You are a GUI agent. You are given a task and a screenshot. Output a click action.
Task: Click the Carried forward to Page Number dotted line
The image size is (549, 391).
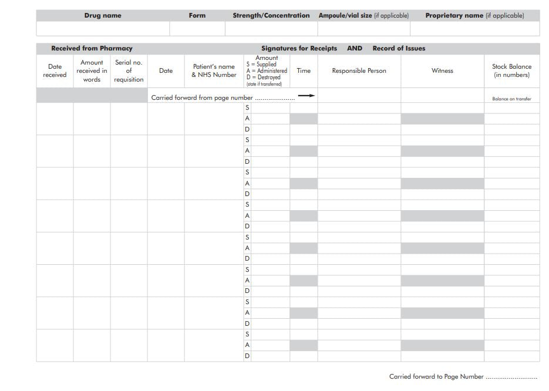pos(511,377)
